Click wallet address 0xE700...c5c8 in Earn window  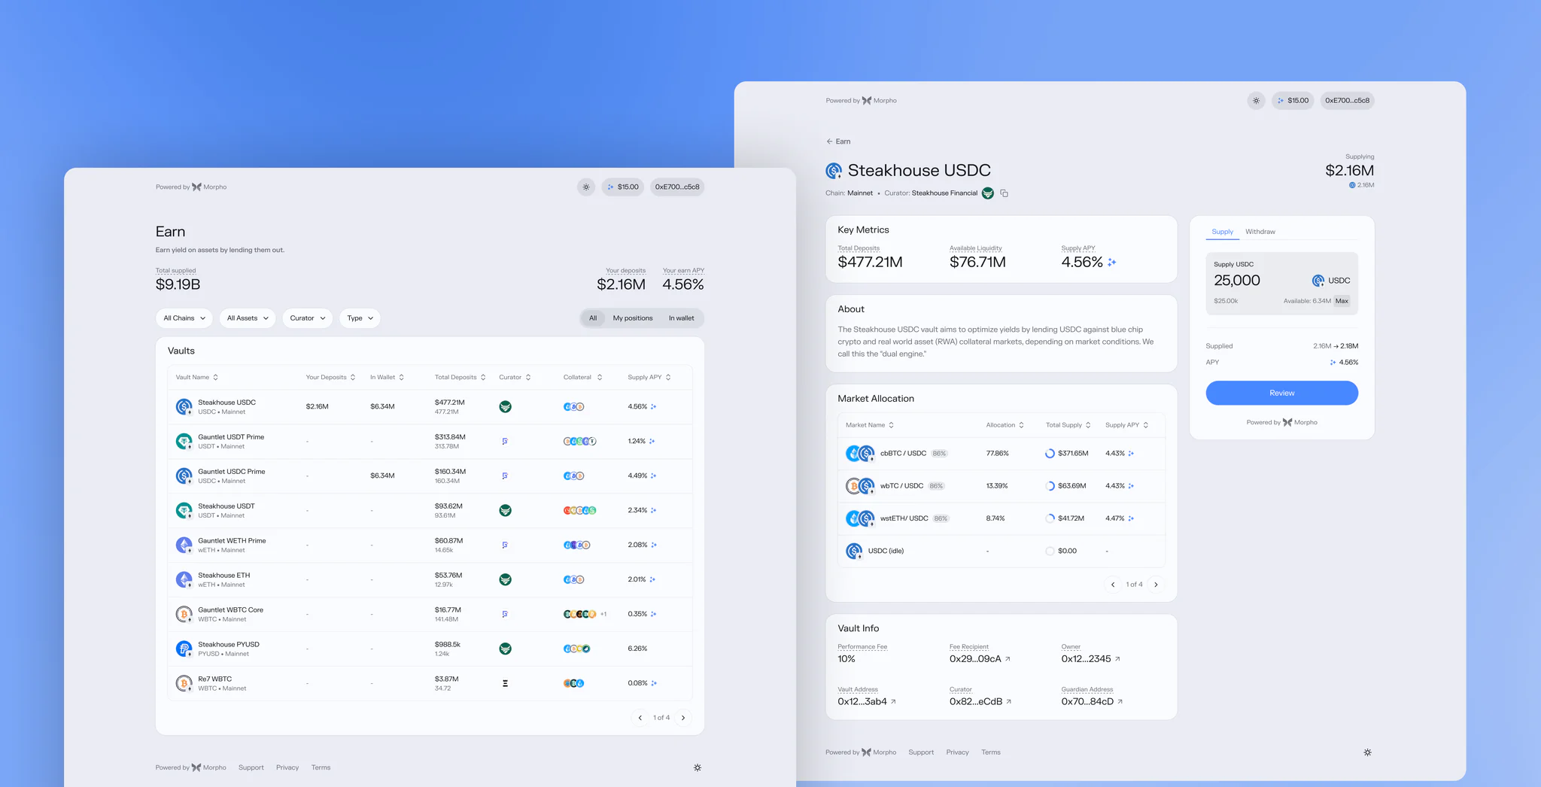point(677,187)
